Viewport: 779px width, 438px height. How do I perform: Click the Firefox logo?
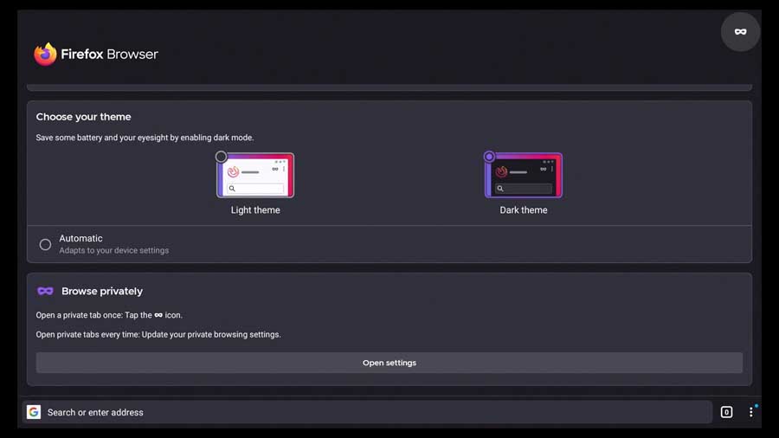click(45, 55)
